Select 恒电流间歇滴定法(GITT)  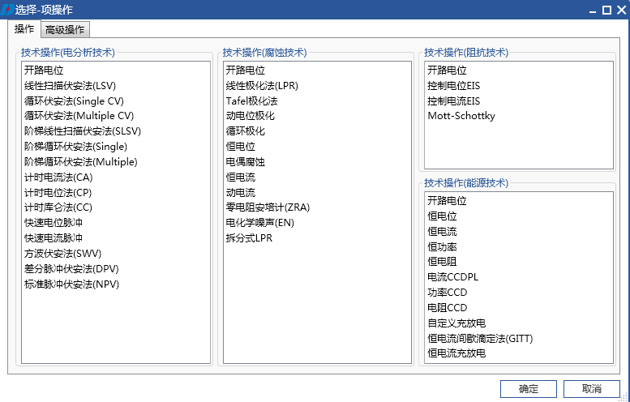pos(480,339)
